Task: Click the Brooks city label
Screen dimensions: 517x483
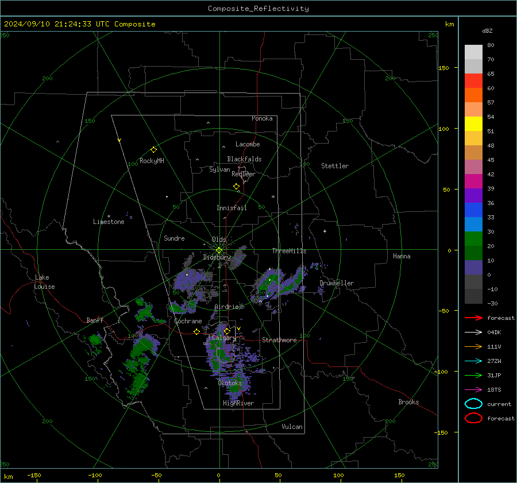Action: (x=408, y=402)
